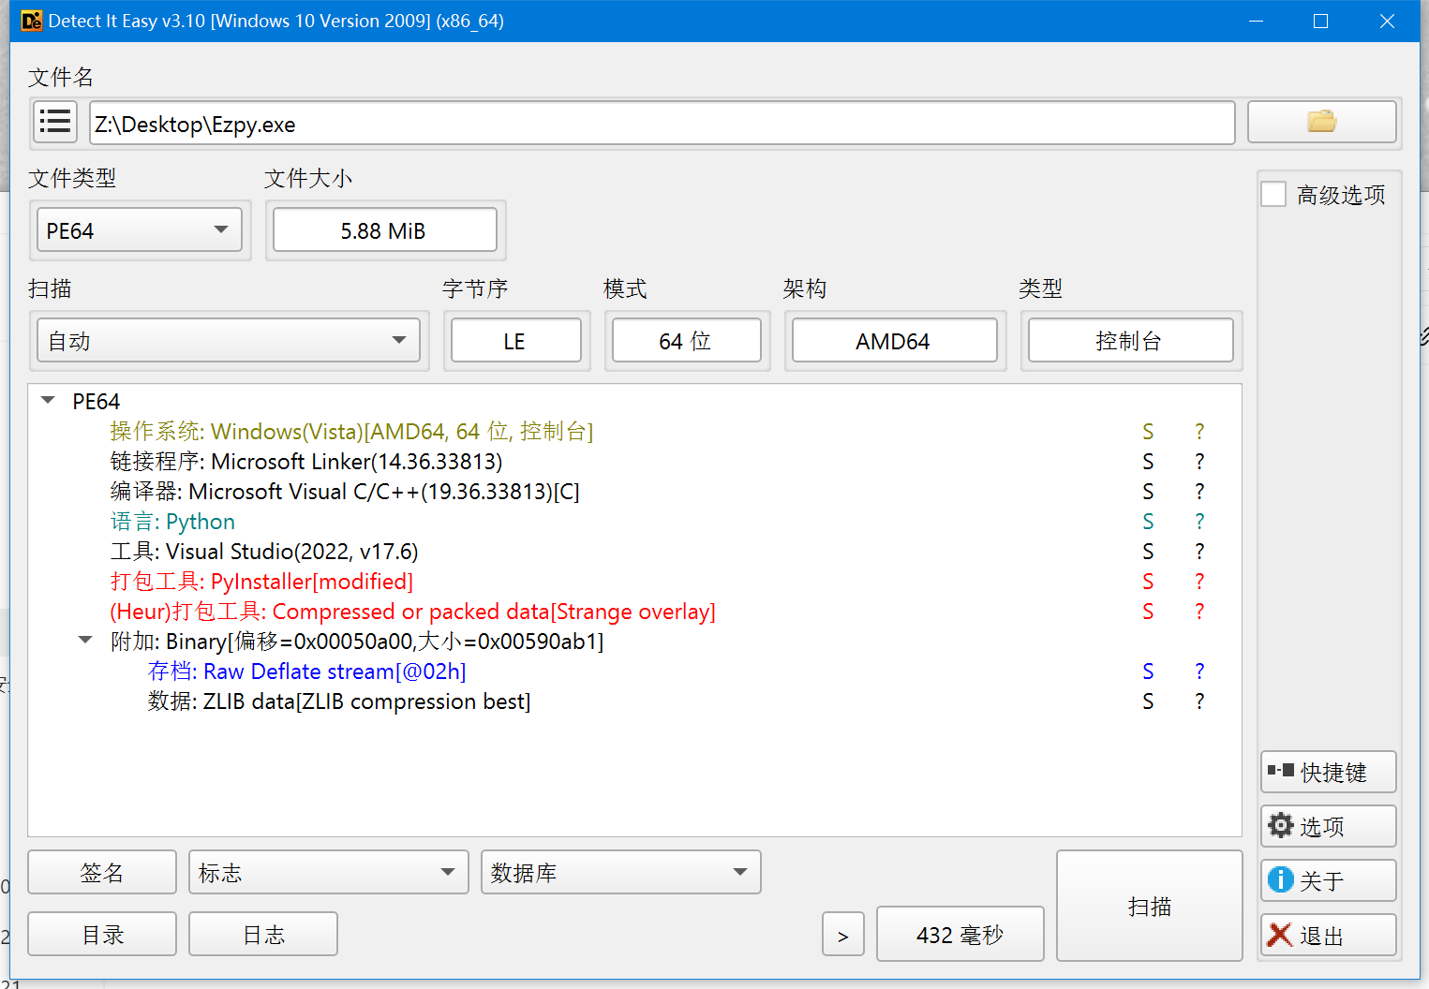This screenshot has width=1429, height=989.
Task: Click S on the Compressed or packed data row
Action: (1148, 611)
